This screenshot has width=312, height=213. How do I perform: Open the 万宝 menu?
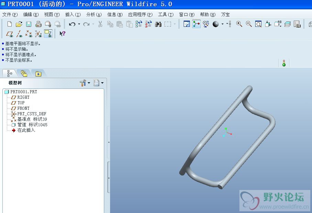coord(225,14)
